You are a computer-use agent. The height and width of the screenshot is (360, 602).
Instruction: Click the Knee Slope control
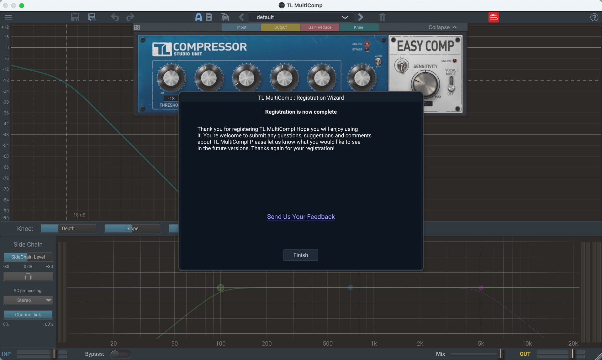pyautogui.click(x=132, y=228)
